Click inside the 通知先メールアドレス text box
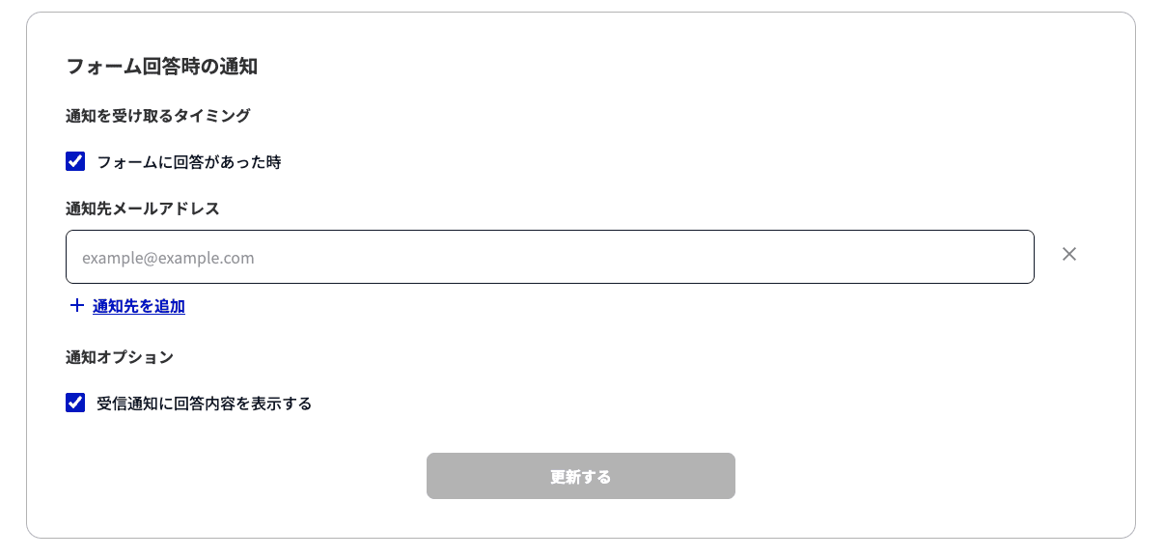1163x557 pixels. [x=550, y=257]
